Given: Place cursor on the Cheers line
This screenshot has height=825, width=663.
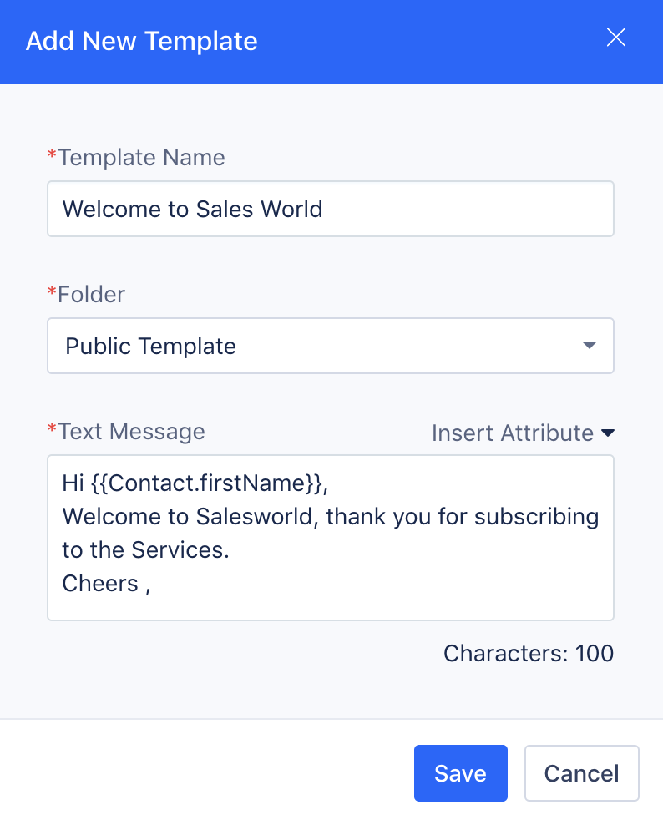Looking at the screenshot, I should [x=106, y=584].
